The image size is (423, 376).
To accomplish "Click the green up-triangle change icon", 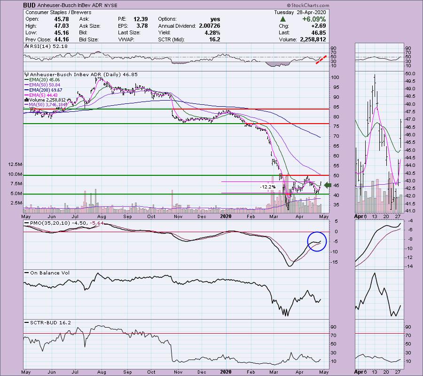I will pos(283,19).
